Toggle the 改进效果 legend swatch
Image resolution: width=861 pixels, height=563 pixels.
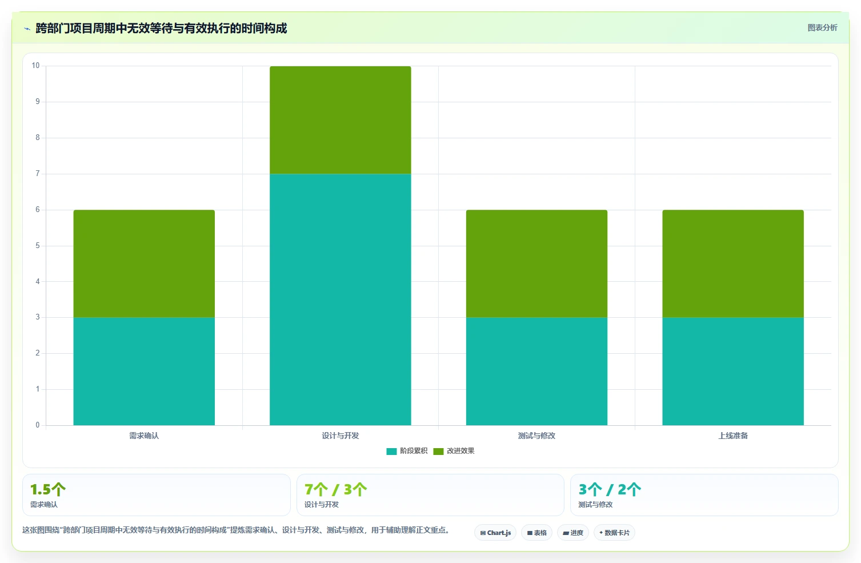pyautogui.click(x=438, y=451)
